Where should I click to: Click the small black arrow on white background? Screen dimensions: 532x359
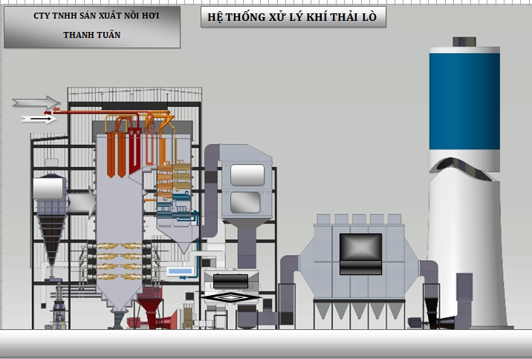point(39,118)
